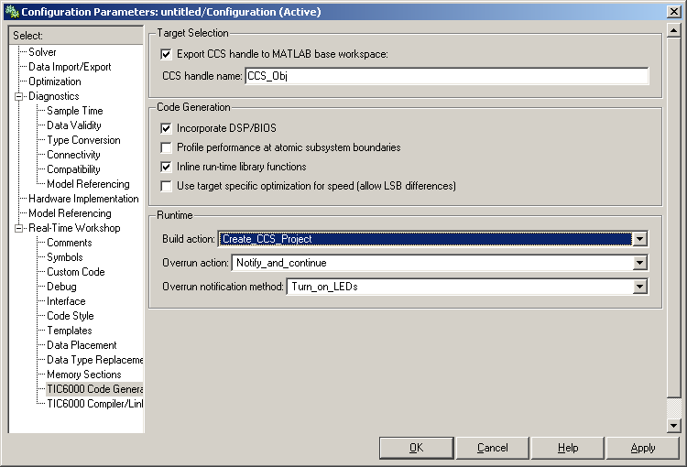687x467 pixels.
Task: Click the Cancel button
Action: tap(493, 448)
